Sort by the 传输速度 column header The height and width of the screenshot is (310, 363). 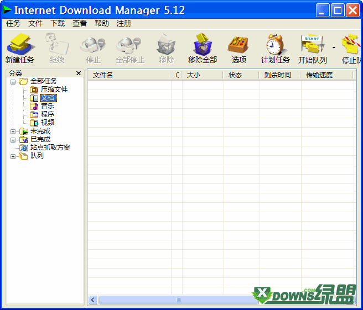pyautogui.click(x=327, y=75)
